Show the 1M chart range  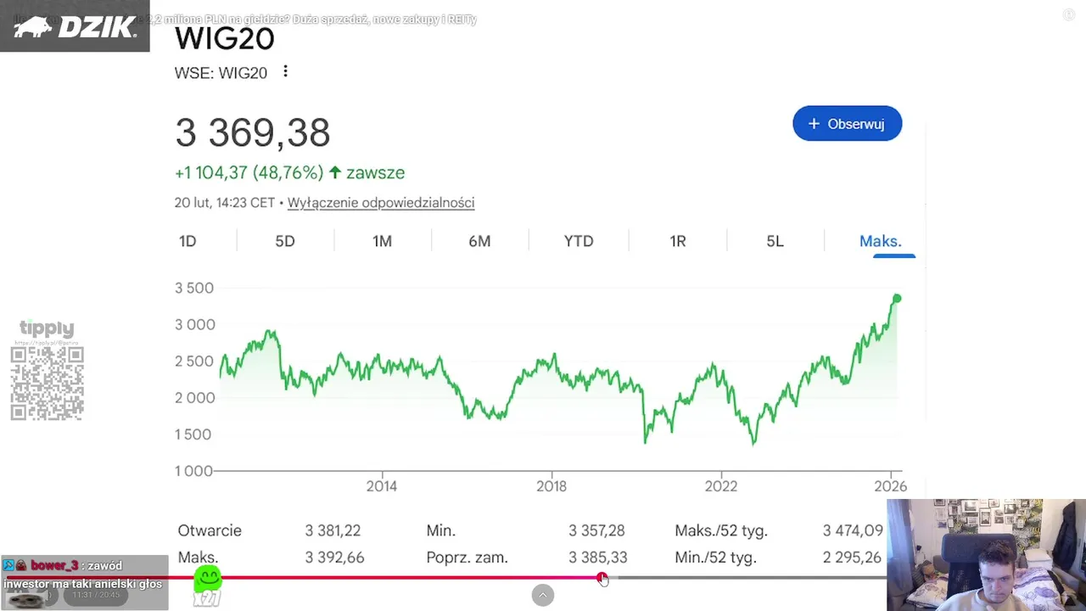point(382,241)
